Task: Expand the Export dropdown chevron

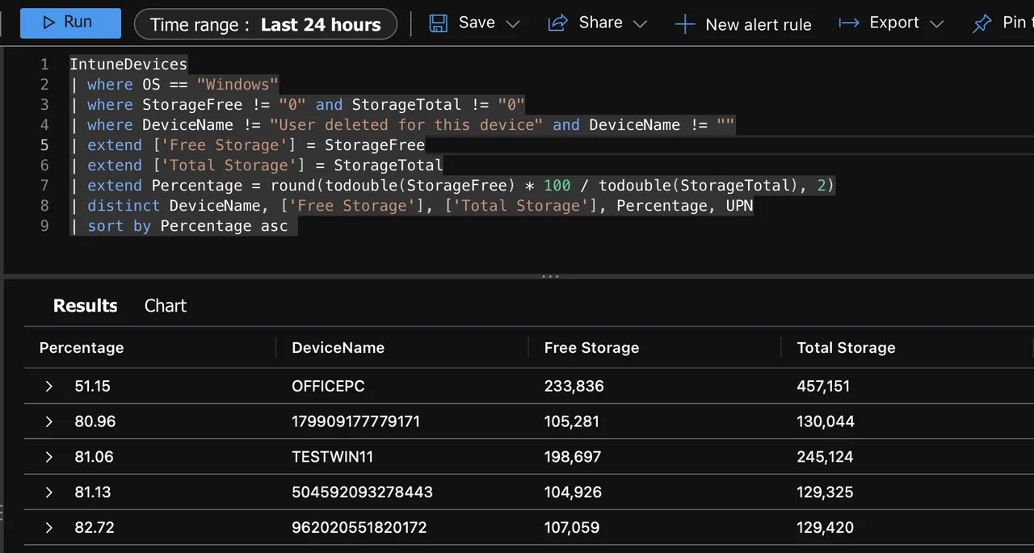Action: coord(937,24)
